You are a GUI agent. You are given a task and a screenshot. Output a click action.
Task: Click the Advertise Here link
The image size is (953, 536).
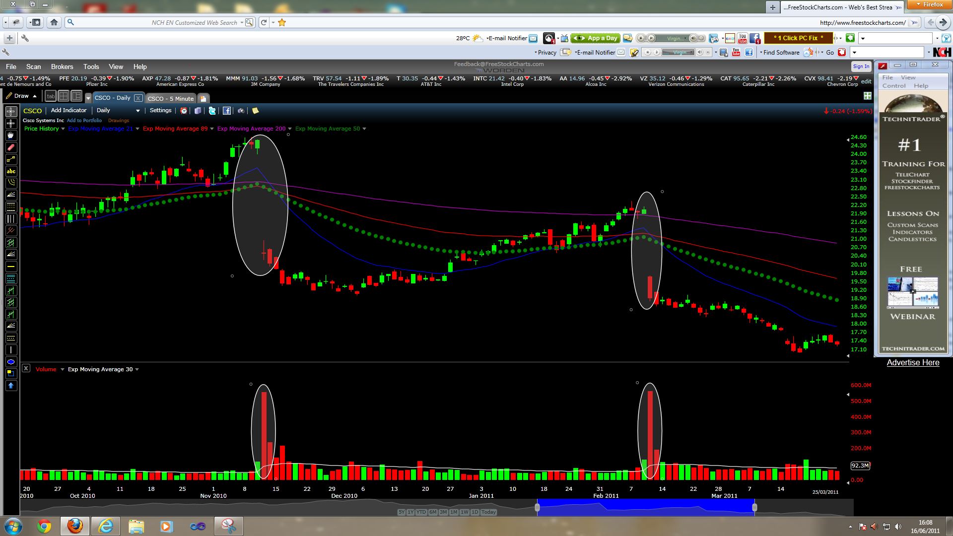click(913, 363)
